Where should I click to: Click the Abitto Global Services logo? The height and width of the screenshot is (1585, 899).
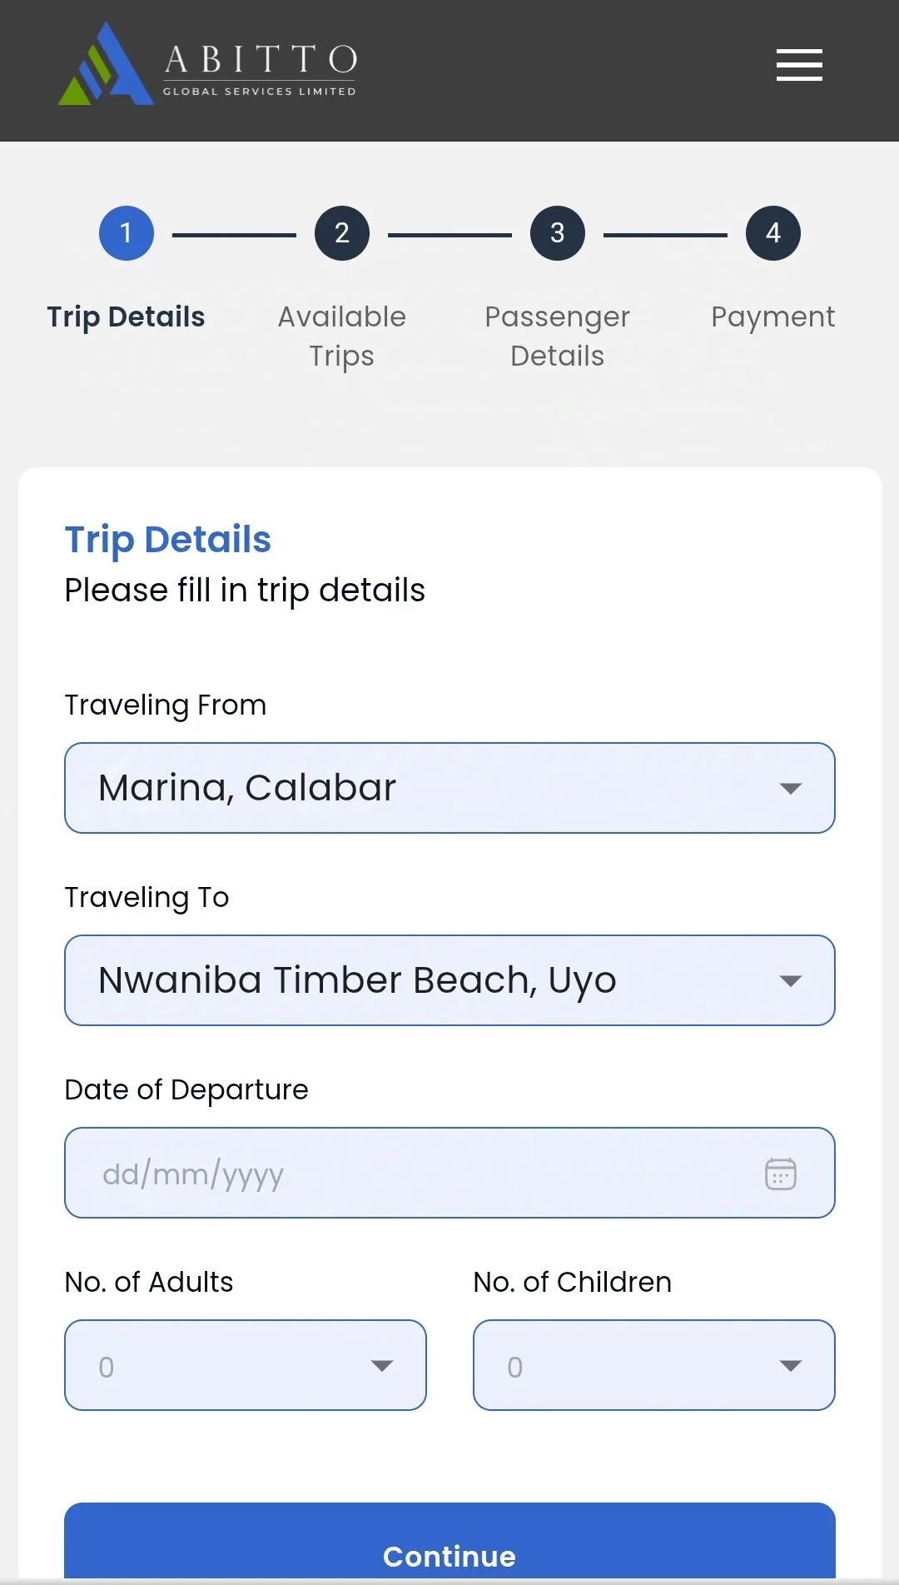[207, 65]
